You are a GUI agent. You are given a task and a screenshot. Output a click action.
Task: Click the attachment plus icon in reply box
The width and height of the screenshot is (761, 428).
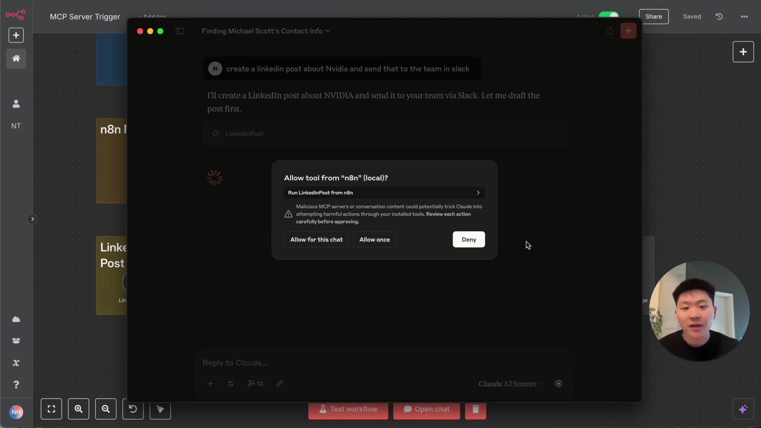tap(210, 384)
